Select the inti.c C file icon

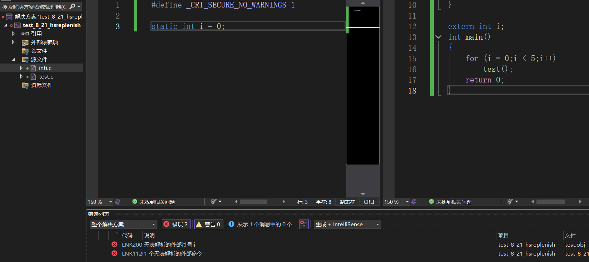coord(33,68)
